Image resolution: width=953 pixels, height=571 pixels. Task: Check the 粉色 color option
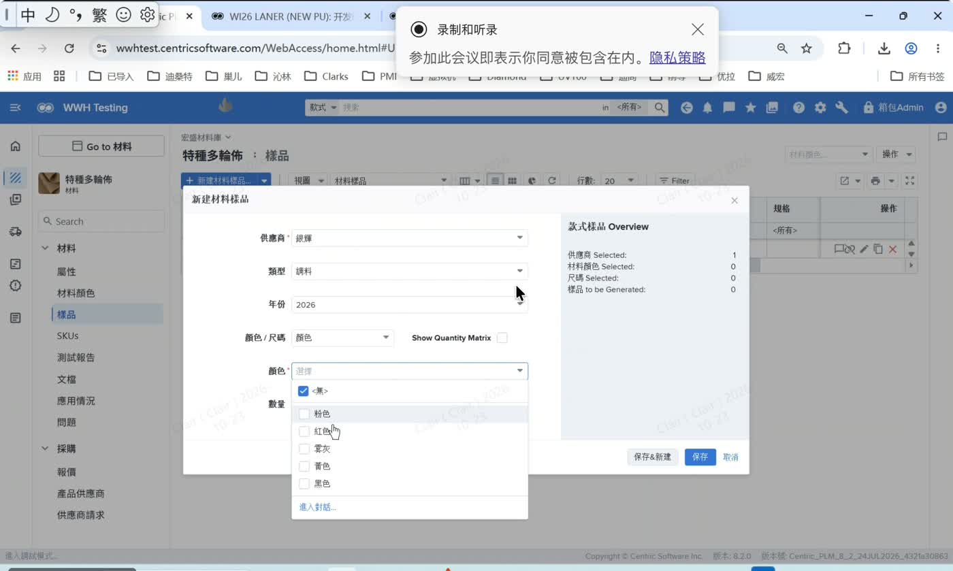(x=304, y=414)
